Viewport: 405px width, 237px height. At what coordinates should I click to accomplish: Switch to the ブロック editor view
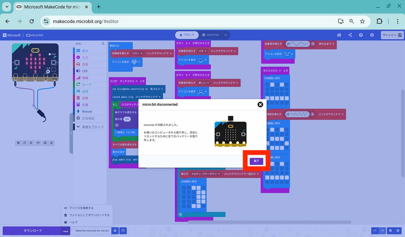pyautogui.click(x=187, y=35)
